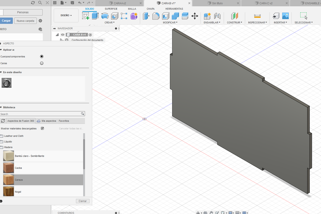The height and width of the screenshot is (214, 321).
Task: Expand the ENSAMBLAR dropdown
Action: tap(212, 23)
